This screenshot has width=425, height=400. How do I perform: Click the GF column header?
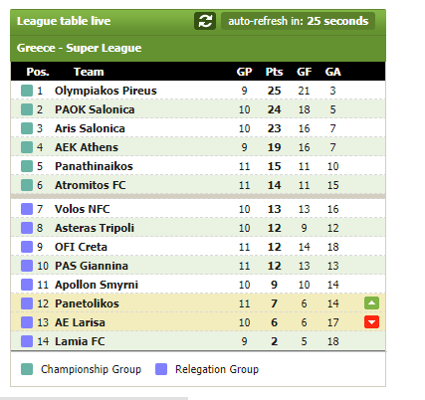(x=304, y=72)
